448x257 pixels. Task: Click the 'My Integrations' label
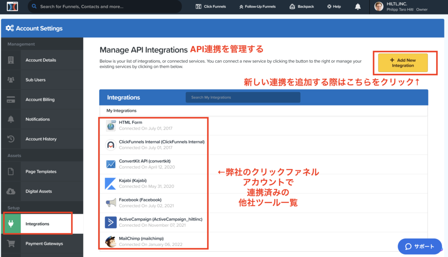(x=122, y=111)
